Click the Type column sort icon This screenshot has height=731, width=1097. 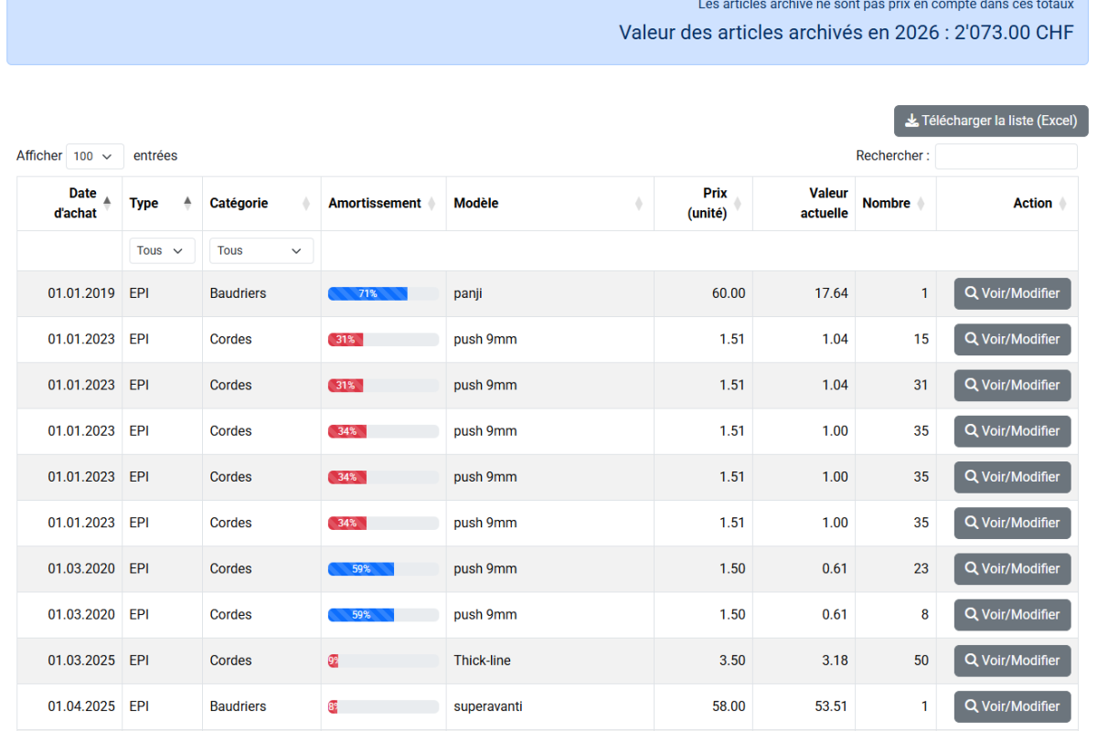click(187, 203)
